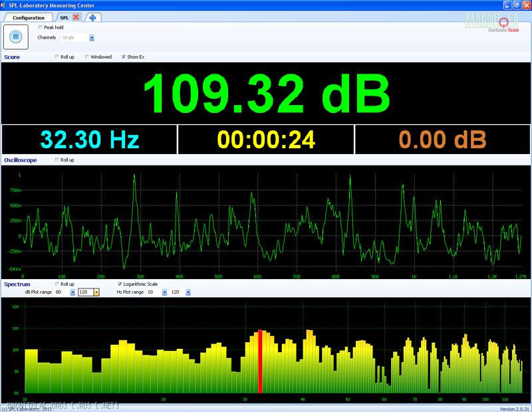The height and width of the screenshot is (412, 532).
Task: Click the 00:00:24 elapsed timer
Action: coord(267,140)
